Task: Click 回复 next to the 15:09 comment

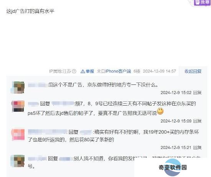Action: pos(197,121)
